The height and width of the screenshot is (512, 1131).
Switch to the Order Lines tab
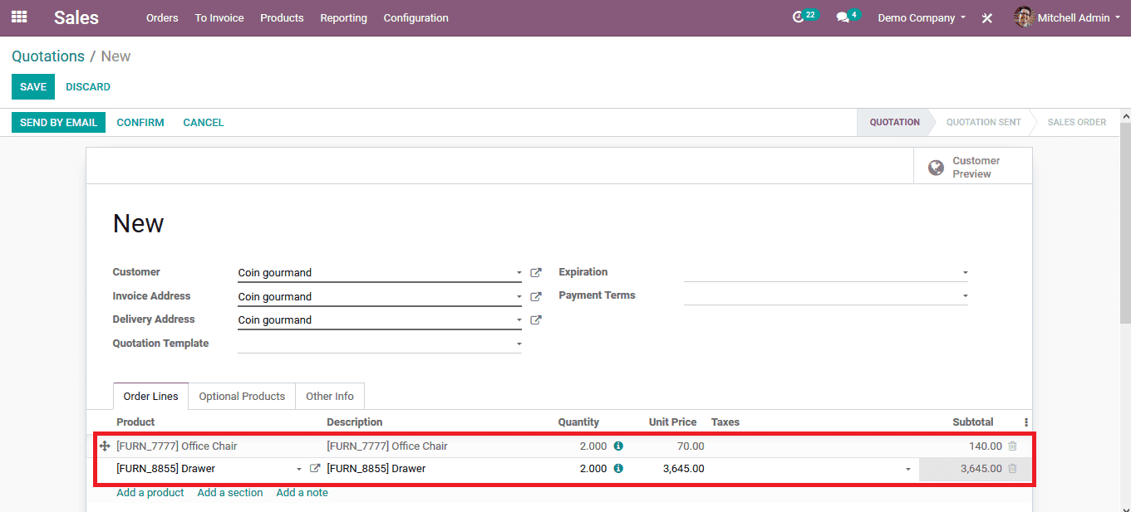[x=151, y=396]
